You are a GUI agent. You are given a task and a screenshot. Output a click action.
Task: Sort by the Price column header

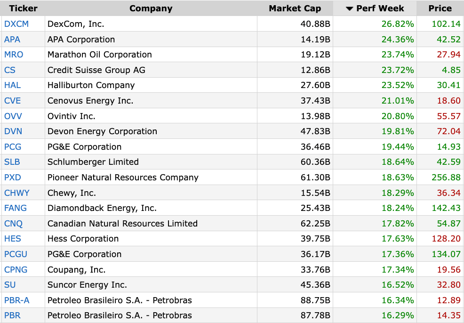pyautogui.click(x=440, y=8)
